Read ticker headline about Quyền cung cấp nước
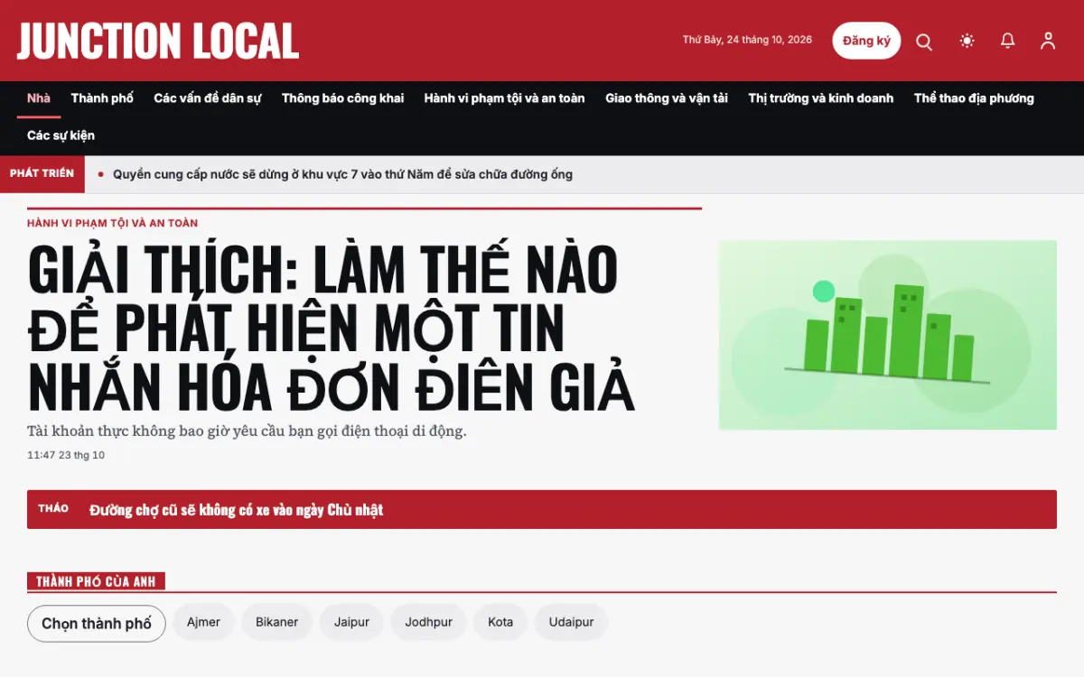The image size is (1084, 677). pyautogui.click(x=343, y=174)
